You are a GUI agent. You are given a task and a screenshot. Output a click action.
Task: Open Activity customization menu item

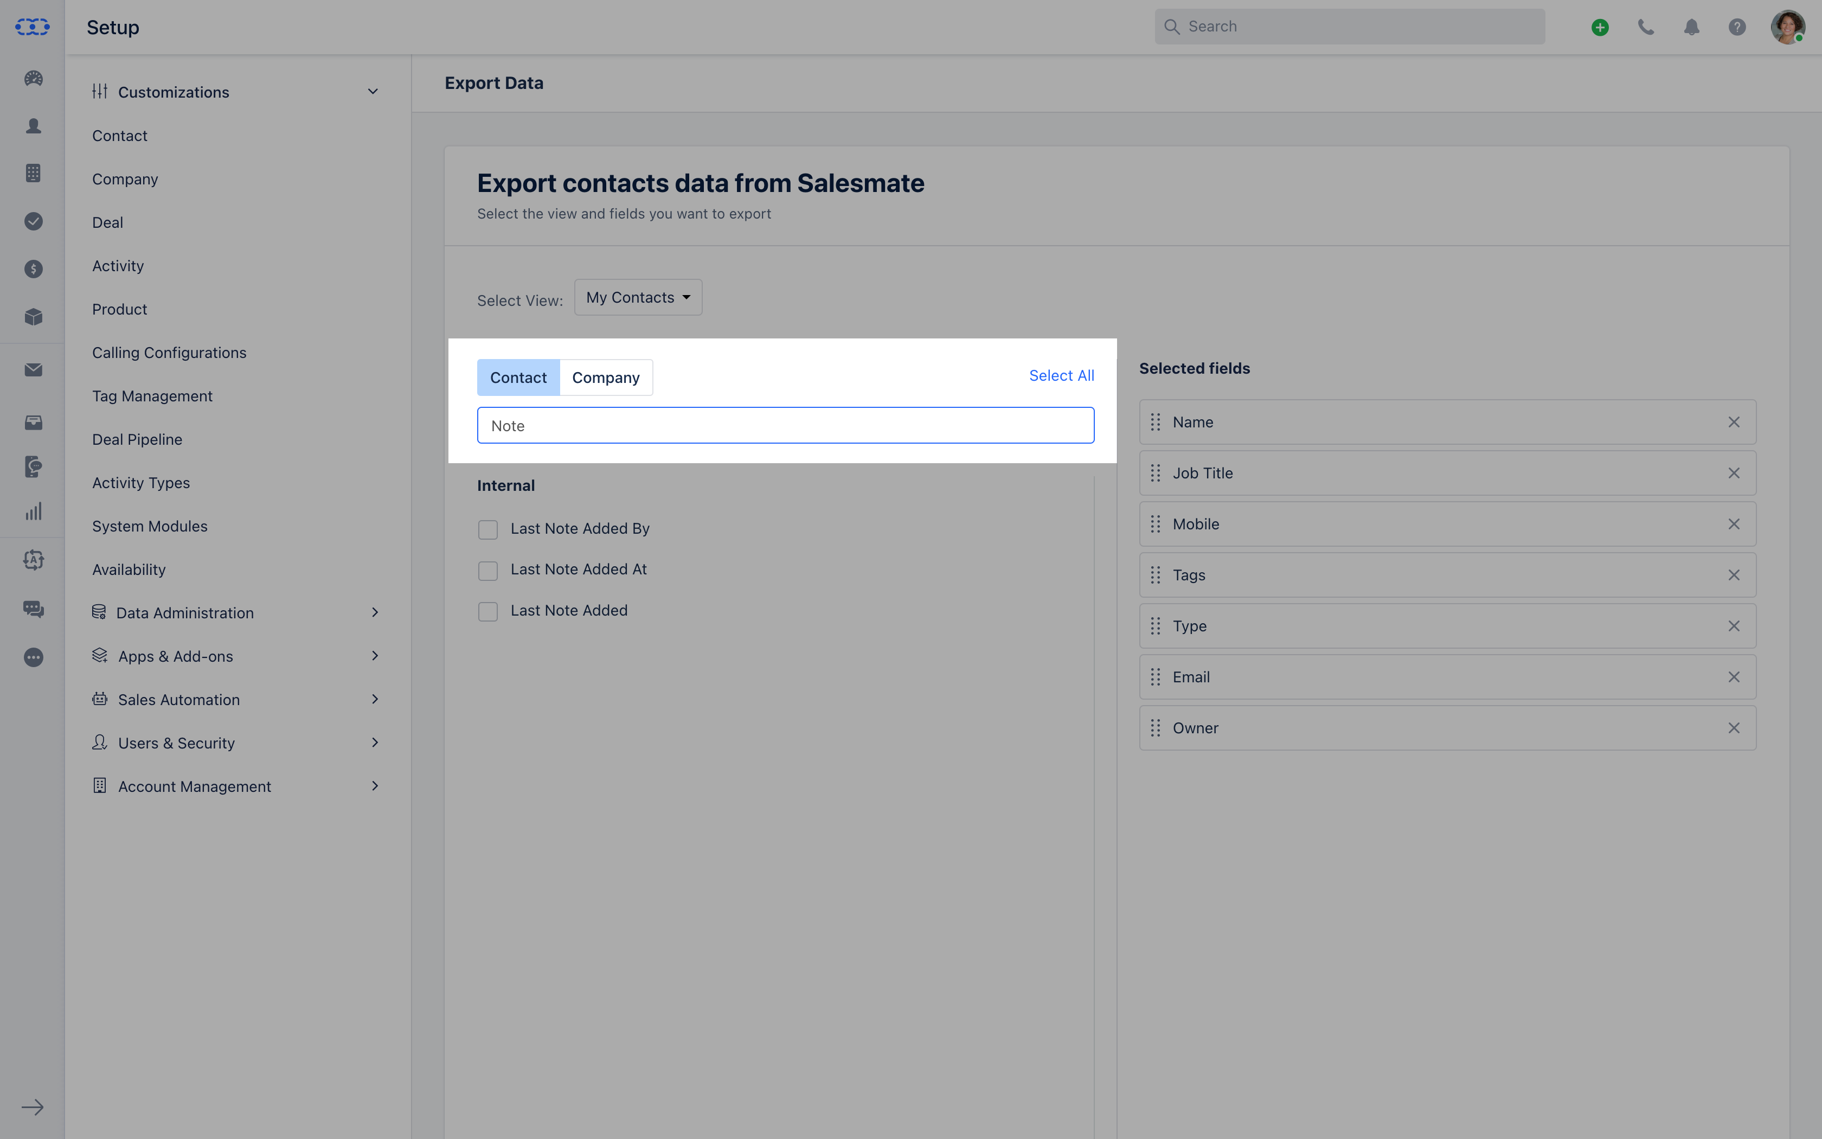(x=118, y=266)
